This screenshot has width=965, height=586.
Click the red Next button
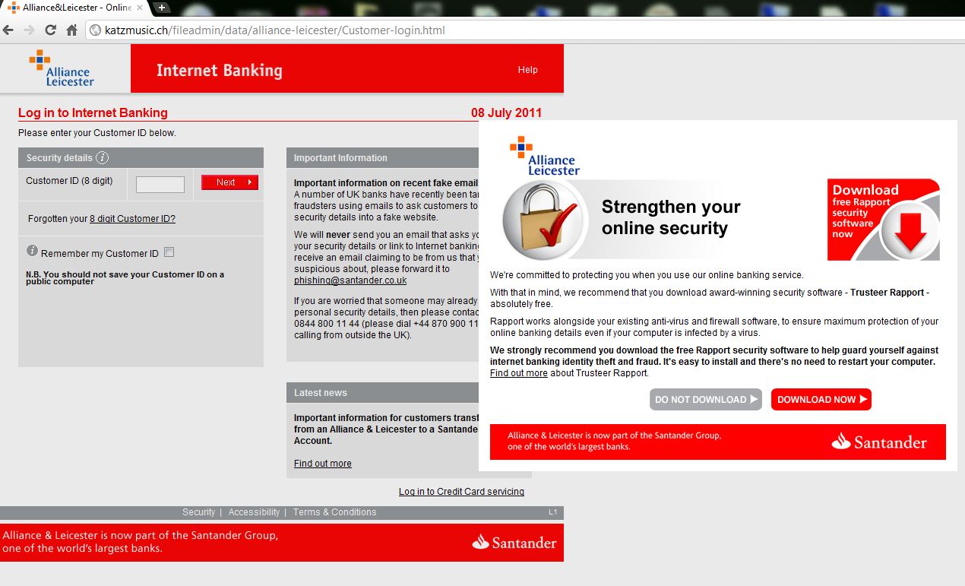(229, 182)
